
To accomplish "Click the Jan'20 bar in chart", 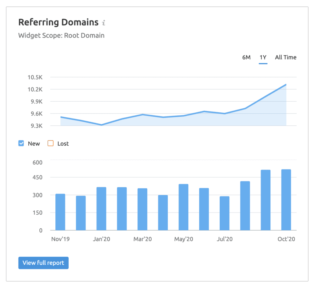I will (101, 208).
